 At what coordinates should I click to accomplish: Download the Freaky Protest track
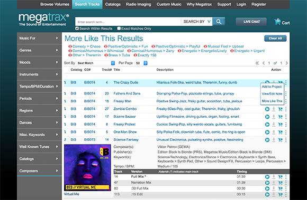point(274,125)
